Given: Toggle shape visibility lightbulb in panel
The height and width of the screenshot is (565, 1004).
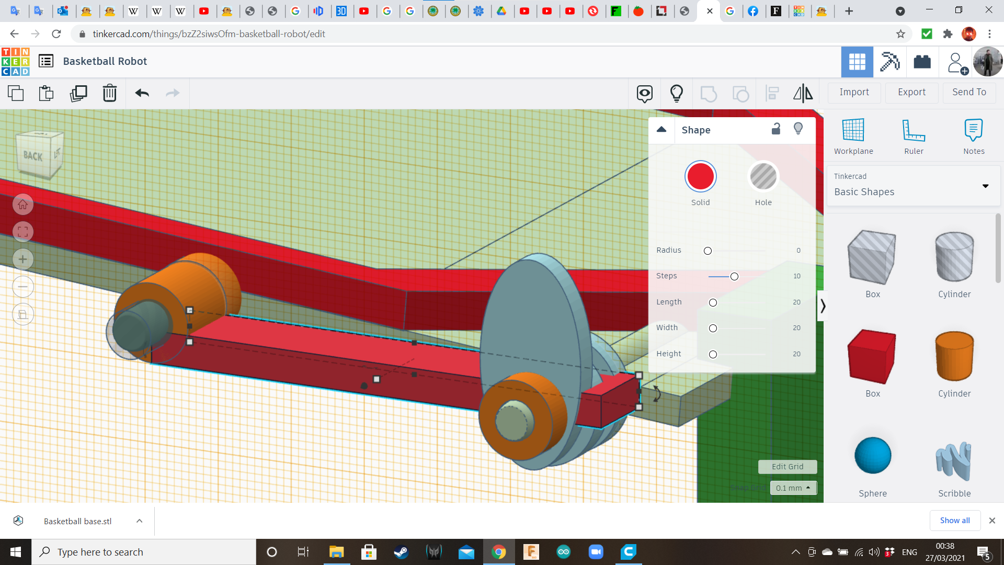Looking at the screenshot, I should pyautogui.click(x=798, y=129).
